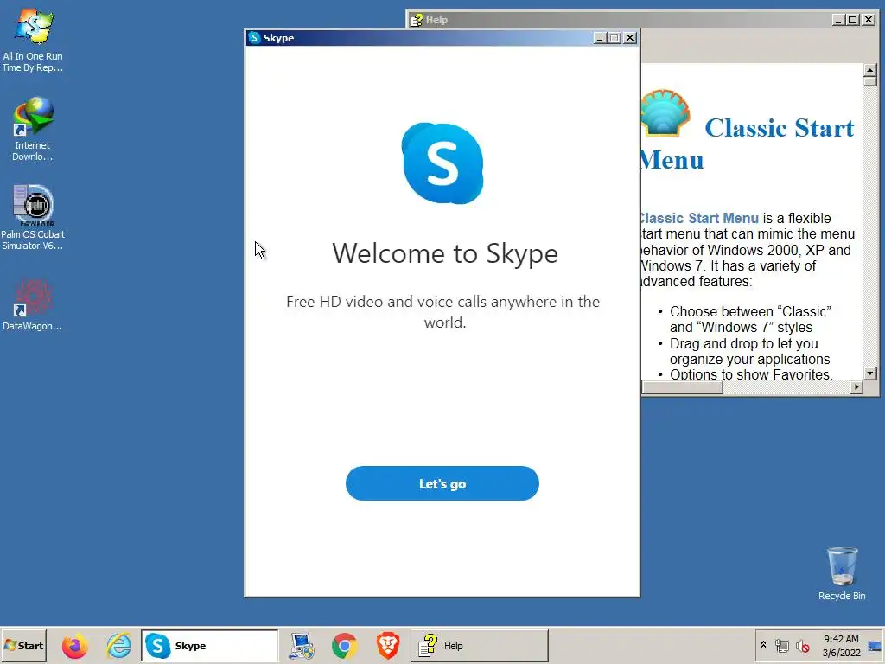Click the Help window title bar icon
The height and width of the screenshot is (664, 885).
click(x=417, y=20)
